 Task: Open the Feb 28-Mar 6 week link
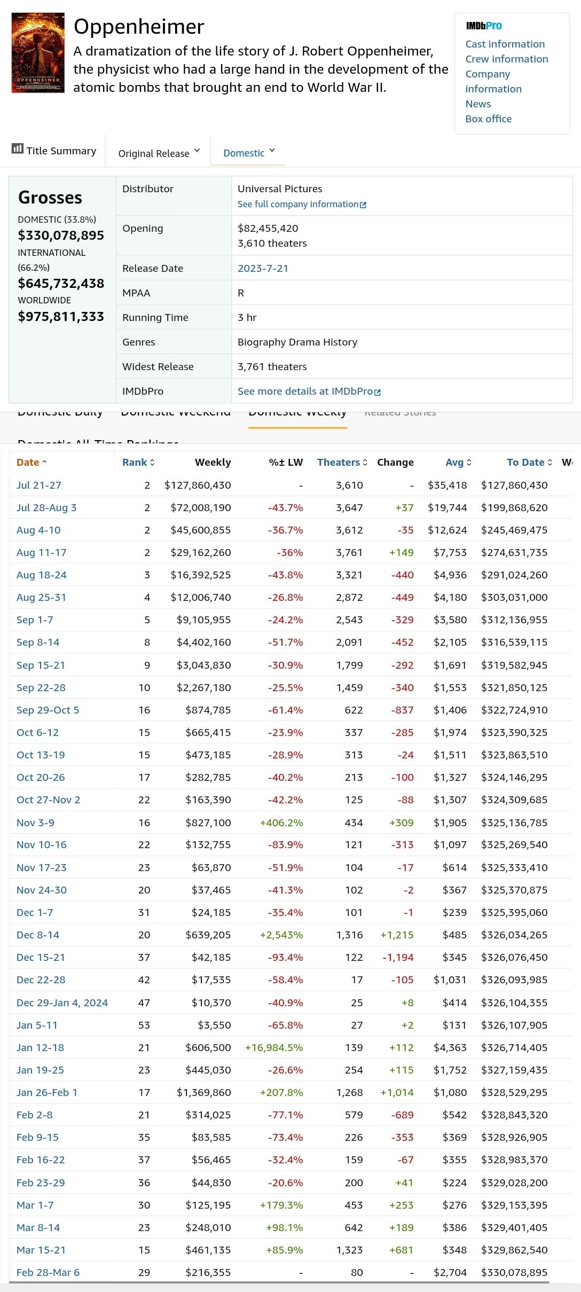48,1272
